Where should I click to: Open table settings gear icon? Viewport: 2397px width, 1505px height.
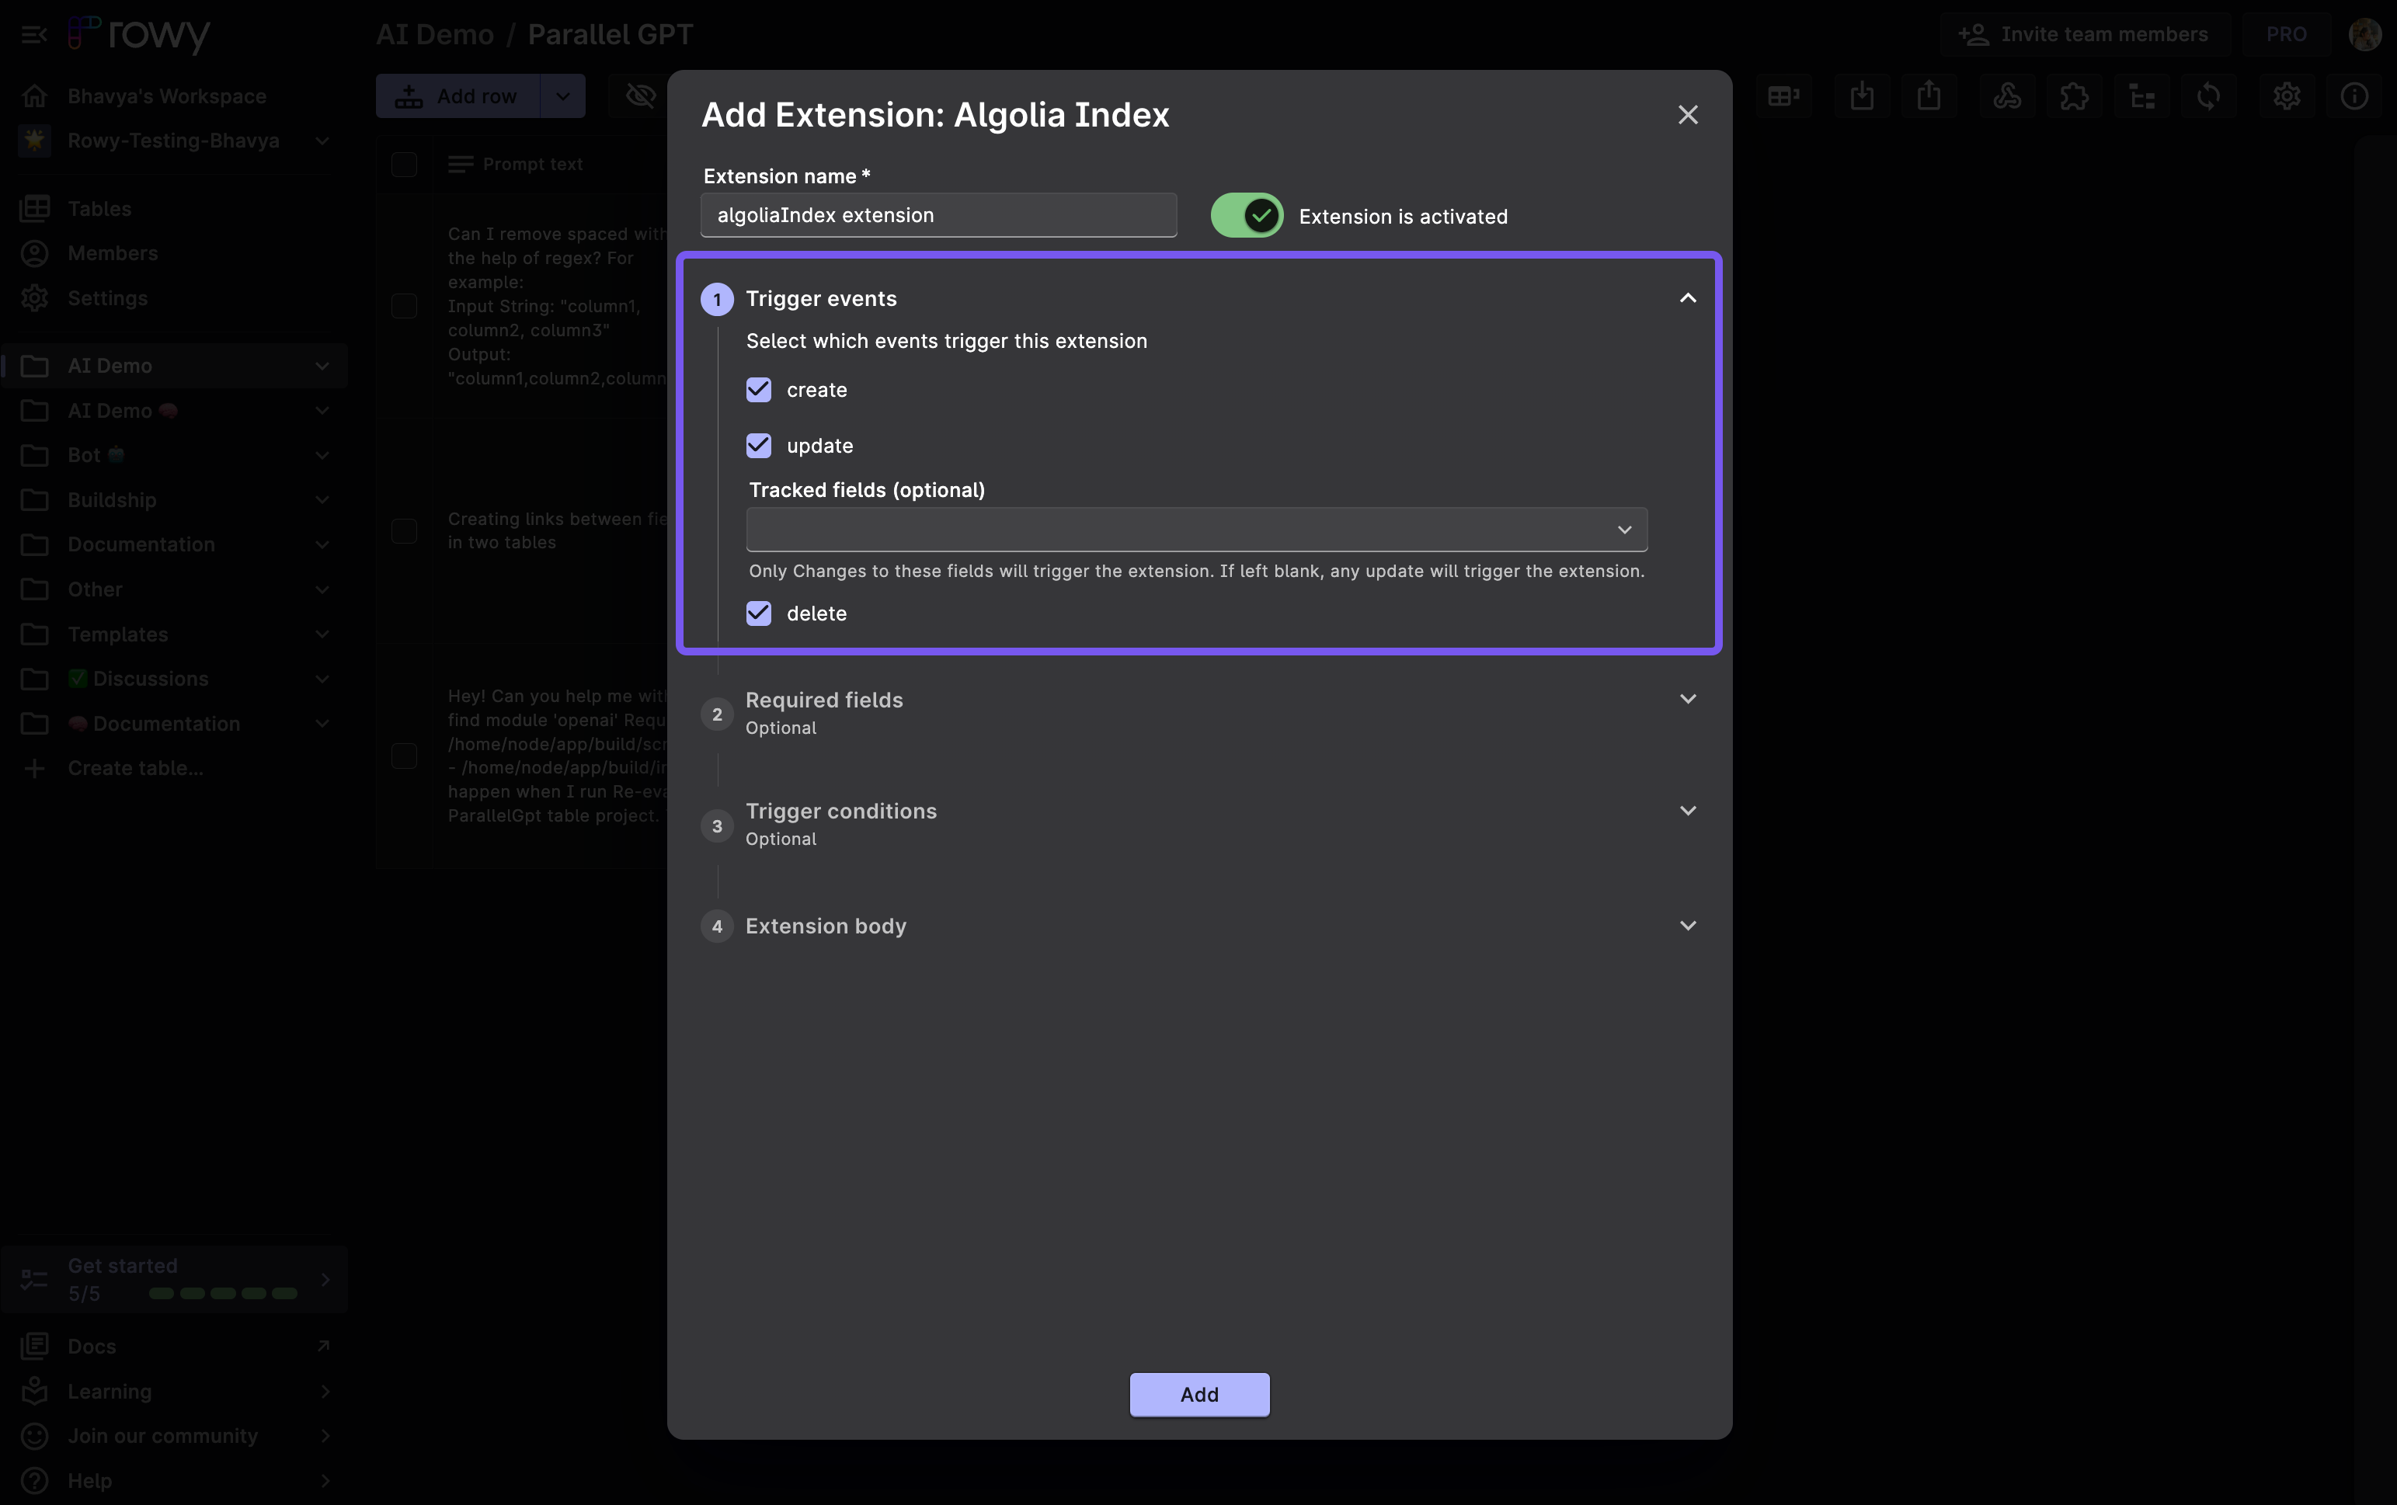(2287, 96)
